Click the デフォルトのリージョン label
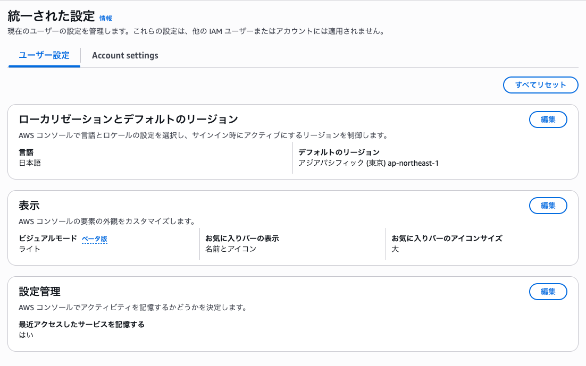The image size is (586, 366). (x=339, y=152)
